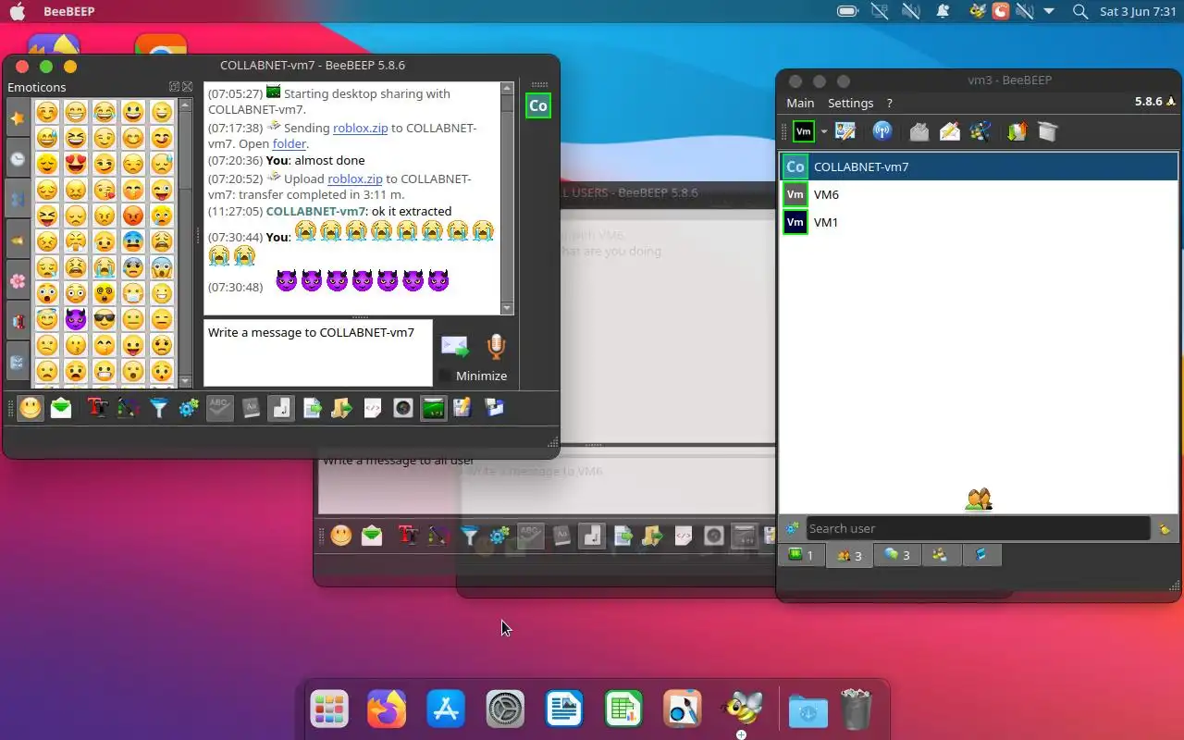This screenshot has width=1184, height=740.
Task: Insert the purple devil emoticon from panel
Action: [x=75, y=320]
